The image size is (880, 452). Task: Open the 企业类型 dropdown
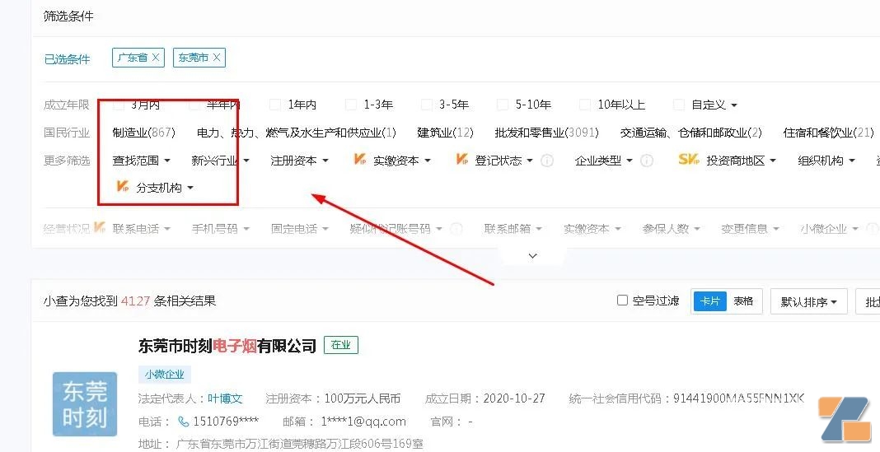(604, 161)
